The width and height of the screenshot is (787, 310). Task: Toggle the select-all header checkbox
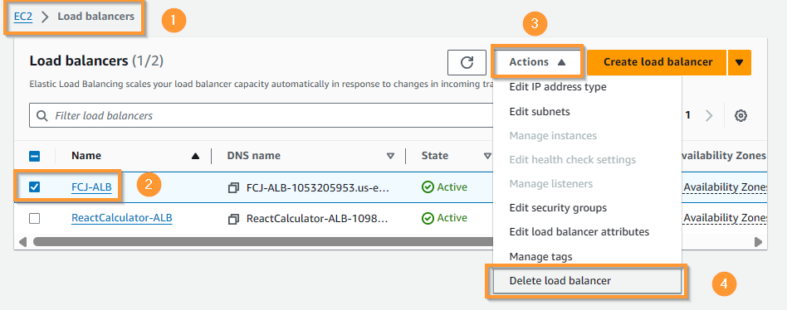click(x=35, y=157)
